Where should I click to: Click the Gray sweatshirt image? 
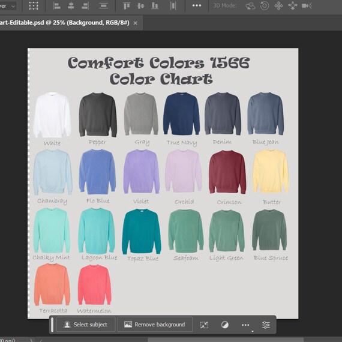click(141, 114)
